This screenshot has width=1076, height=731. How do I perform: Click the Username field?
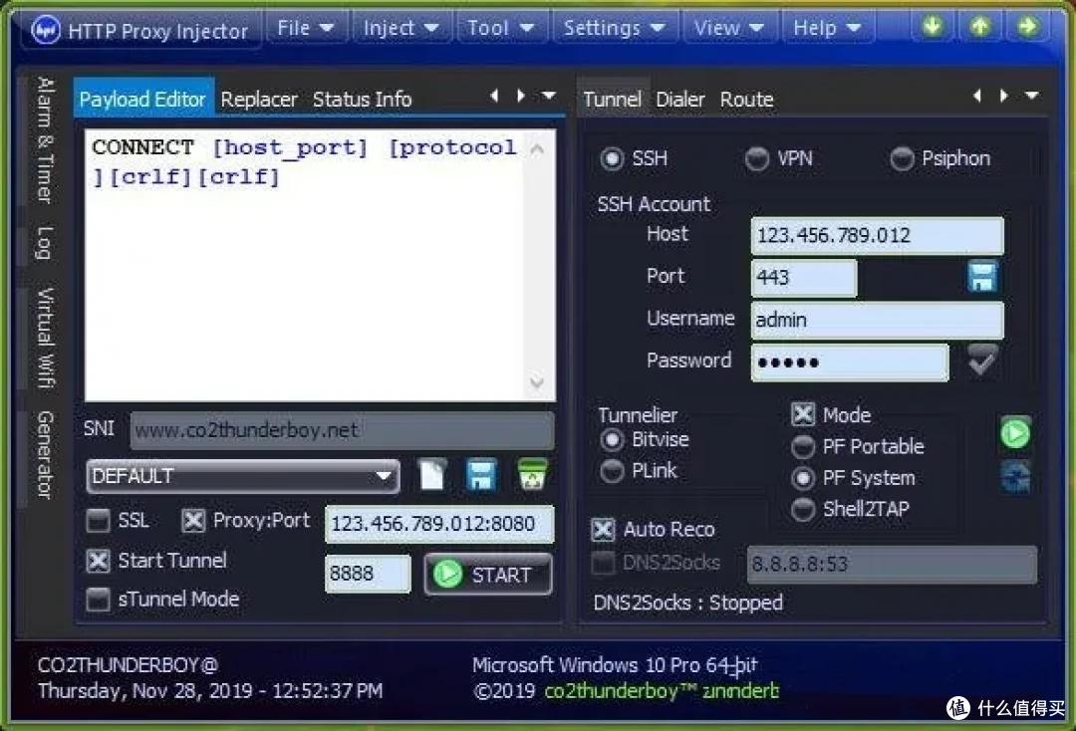coord(877,320)
